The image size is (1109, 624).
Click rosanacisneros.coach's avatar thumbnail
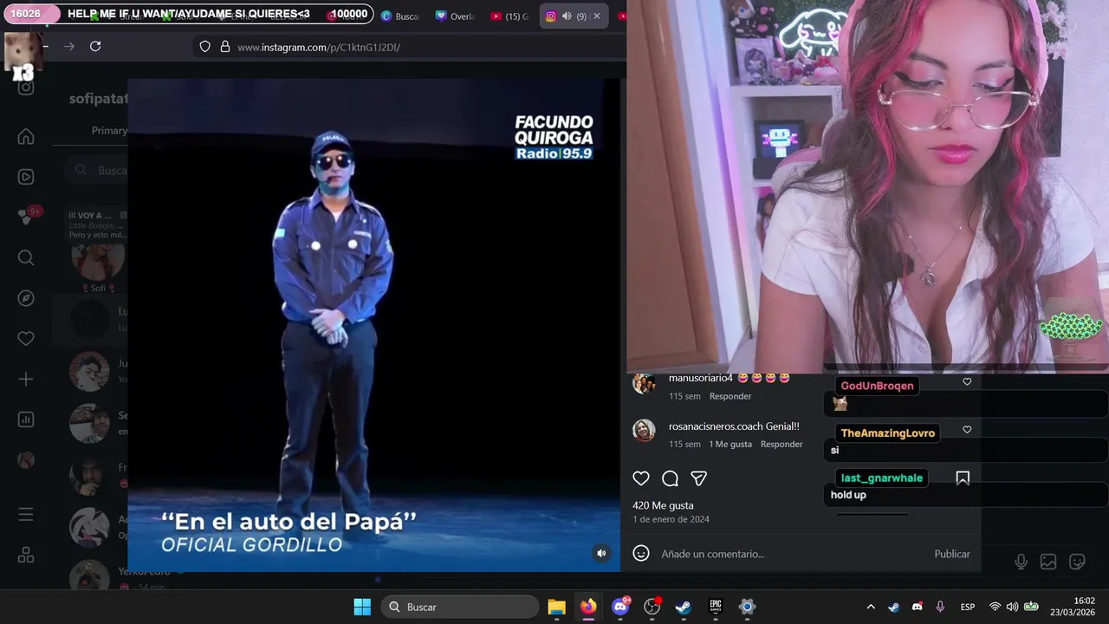[644, 430]
